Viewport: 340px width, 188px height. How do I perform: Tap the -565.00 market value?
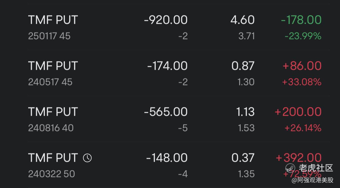click(166, 112)
